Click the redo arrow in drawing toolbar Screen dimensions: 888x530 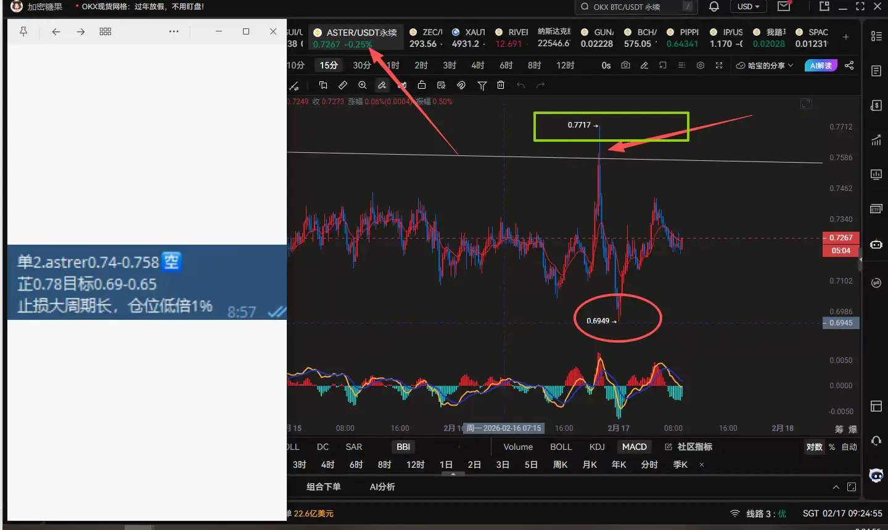pos(540,85)
